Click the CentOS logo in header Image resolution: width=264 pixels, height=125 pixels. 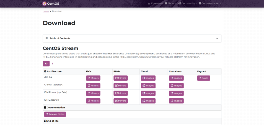(51, 3)
